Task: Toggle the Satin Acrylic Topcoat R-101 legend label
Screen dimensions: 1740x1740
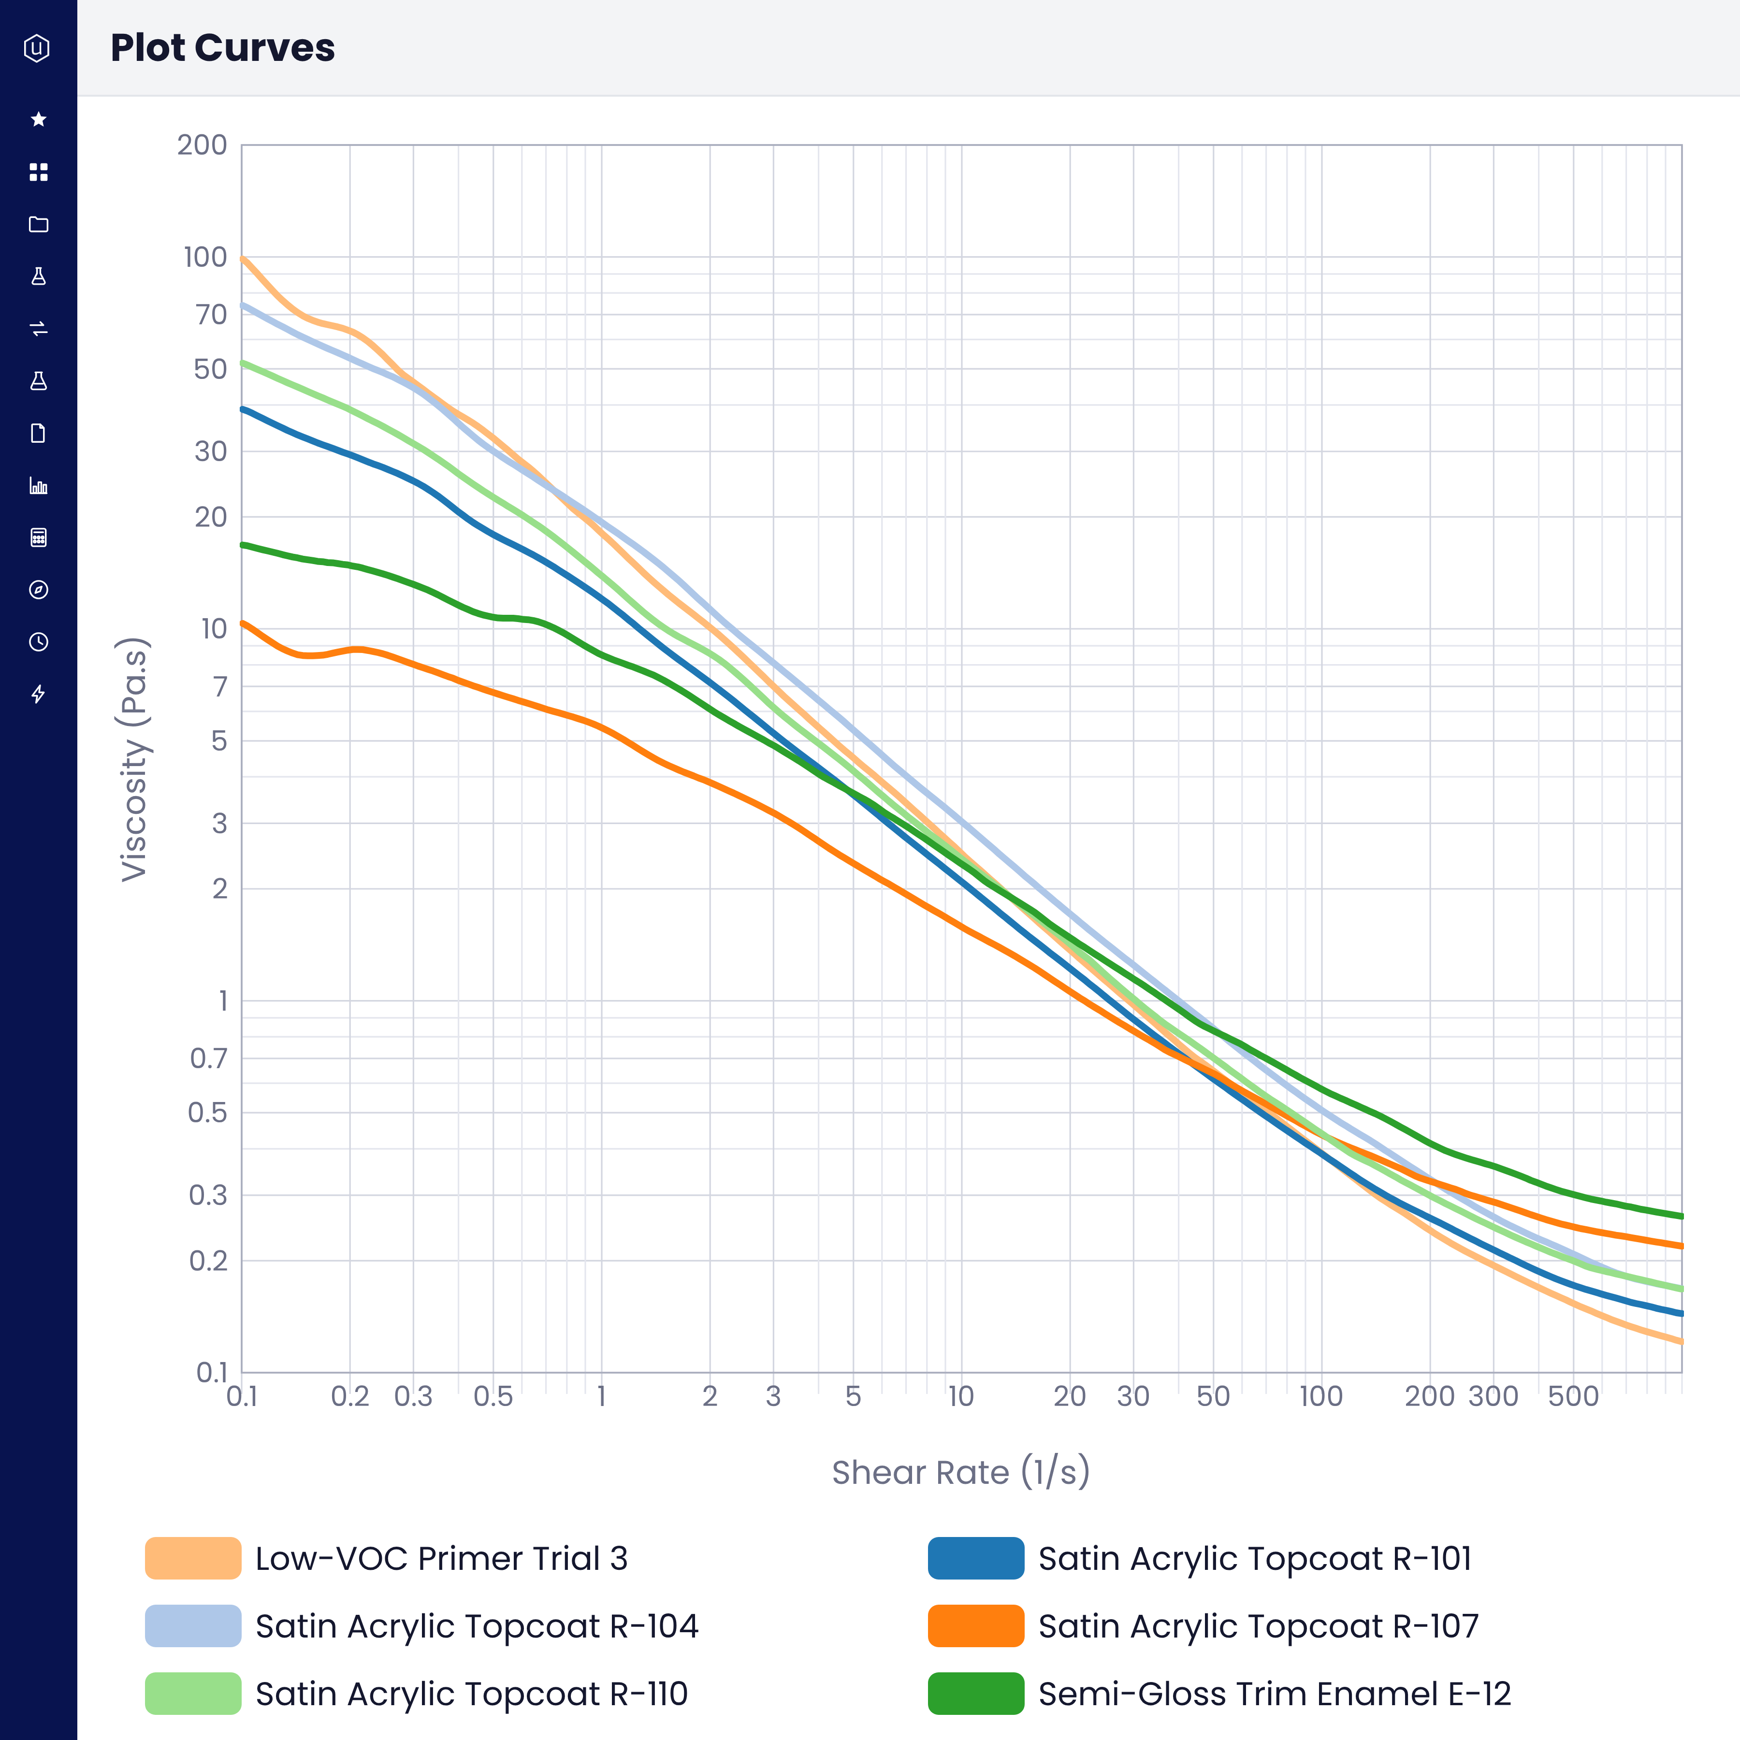Action: tap(1256, 1558)
